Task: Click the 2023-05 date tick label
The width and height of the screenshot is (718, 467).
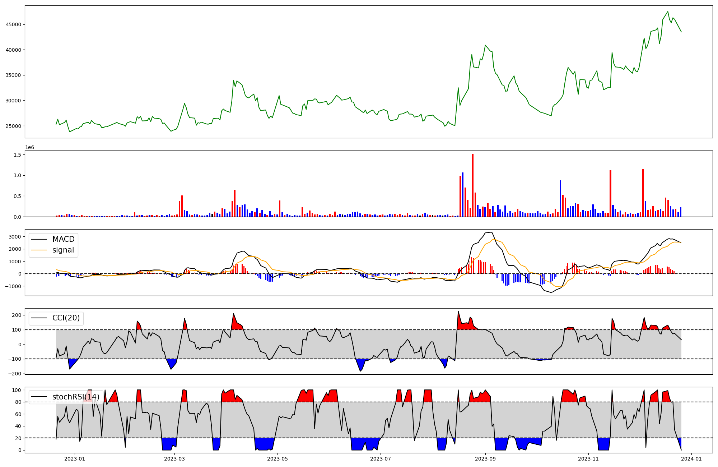Action: (278, 459)
